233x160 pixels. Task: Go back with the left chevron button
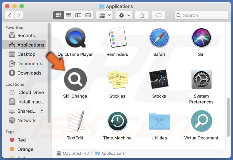click(x=10, y=15)
